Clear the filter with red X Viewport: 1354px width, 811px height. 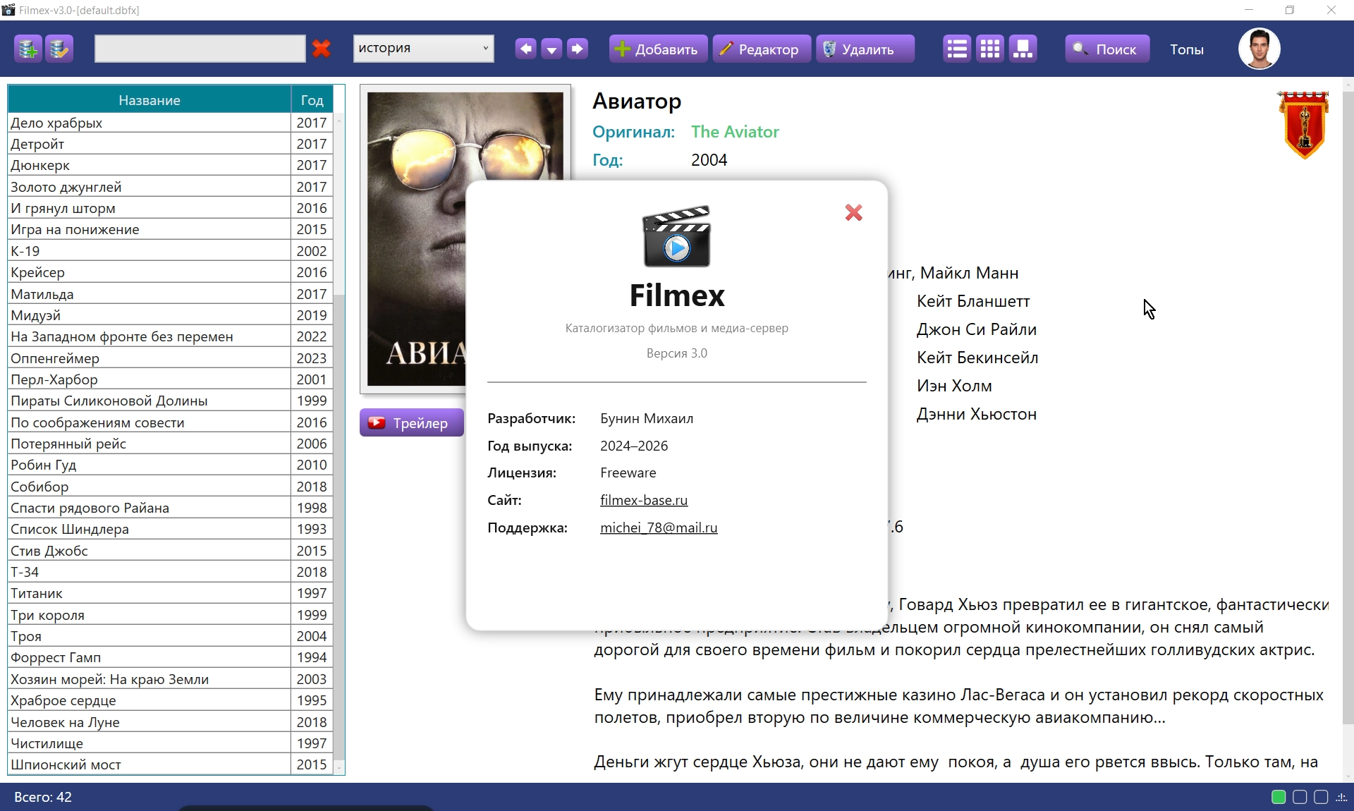coord(322,49)
